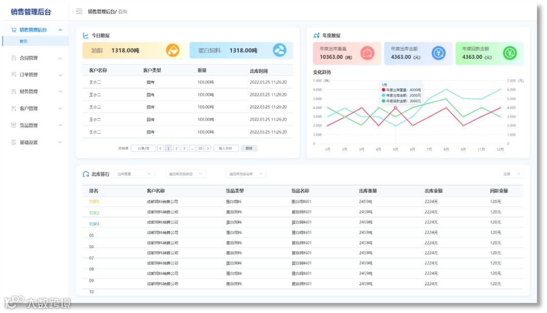Viewport: 547px width, 313px height.
Task: Click the TOP1 ranking label
Action: 94,202
